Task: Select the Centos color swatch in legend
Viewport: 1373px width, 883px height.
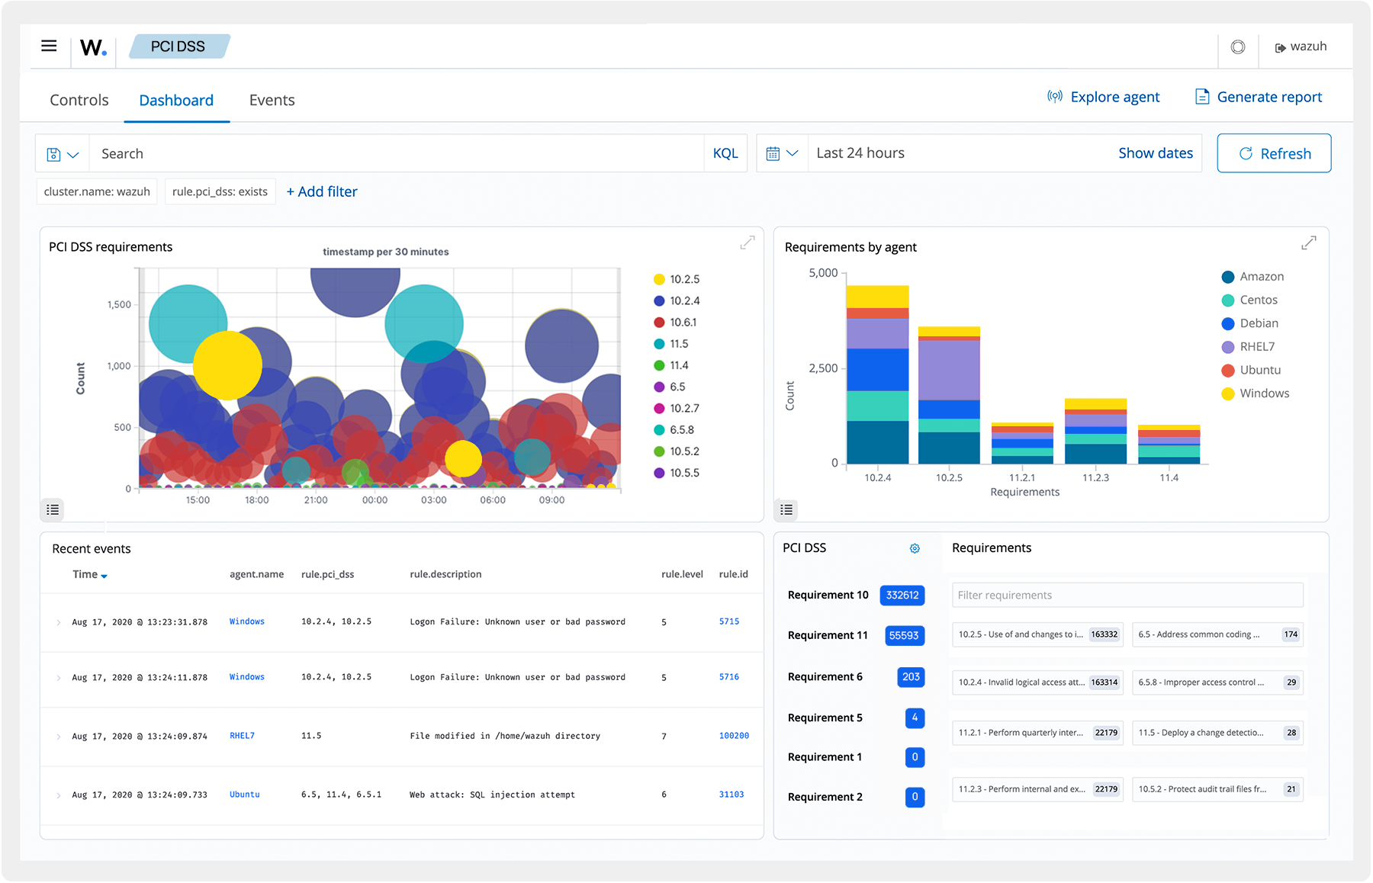Action: point(1227,300)
